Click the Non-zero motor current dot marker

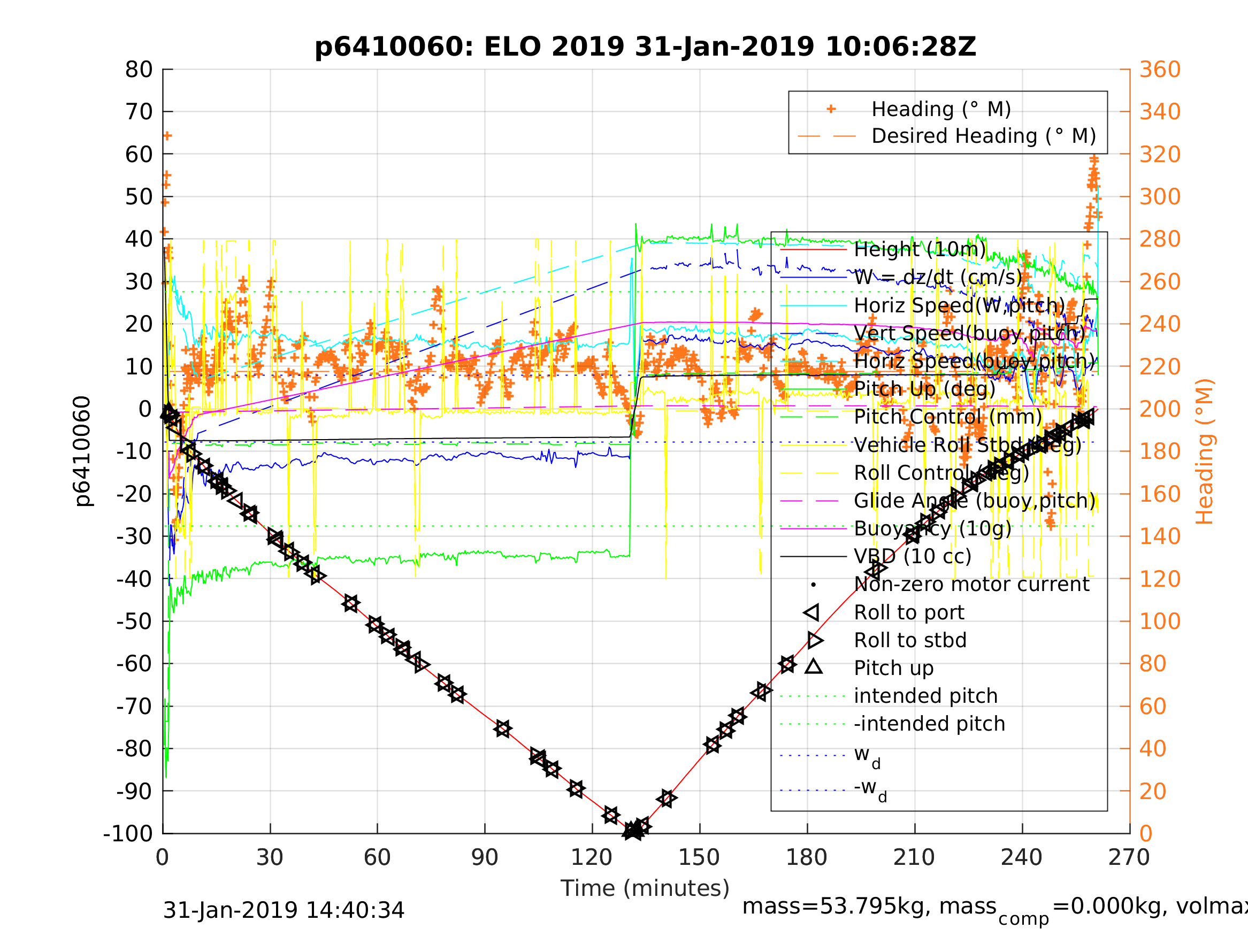point(813,585)
